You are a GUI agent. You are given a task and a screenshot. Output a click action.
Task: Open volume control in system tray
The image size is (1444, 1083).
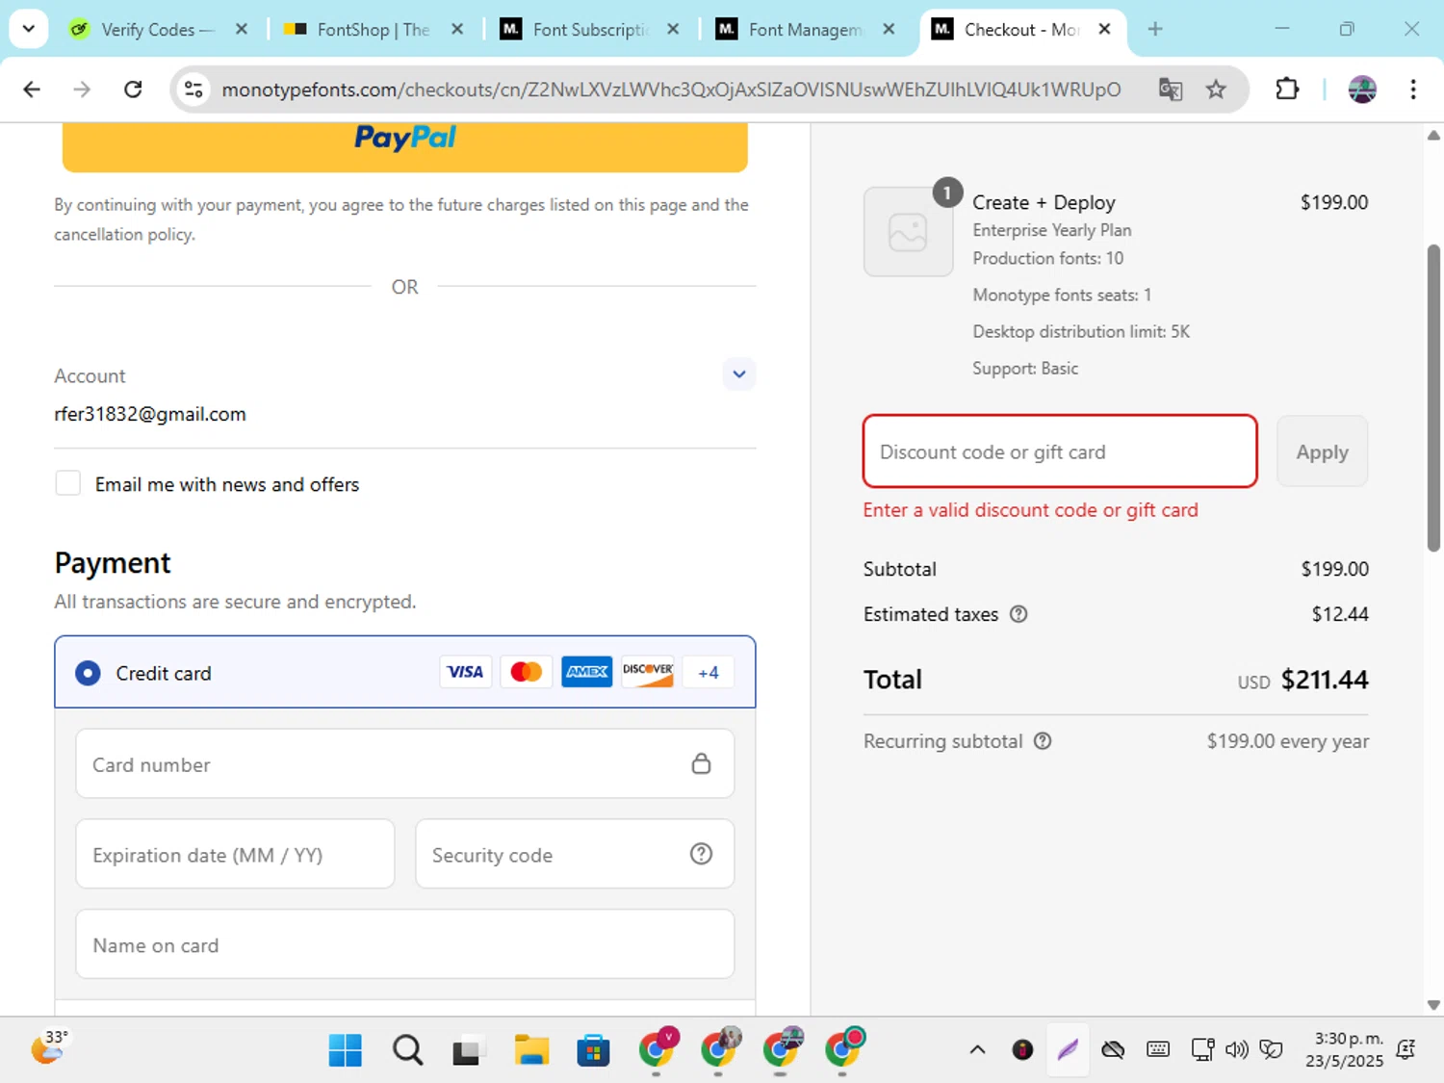coord(1237,1049)
